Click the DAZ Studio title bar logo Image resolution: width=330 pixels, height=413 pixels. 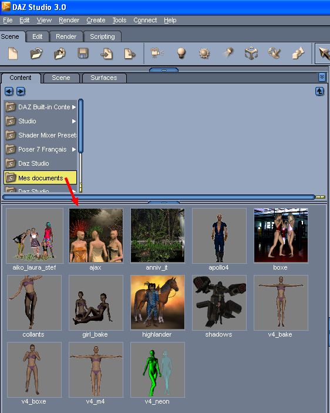6,6
